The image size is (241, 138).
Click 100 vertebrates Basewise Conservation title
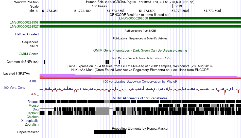pos(140,81)
